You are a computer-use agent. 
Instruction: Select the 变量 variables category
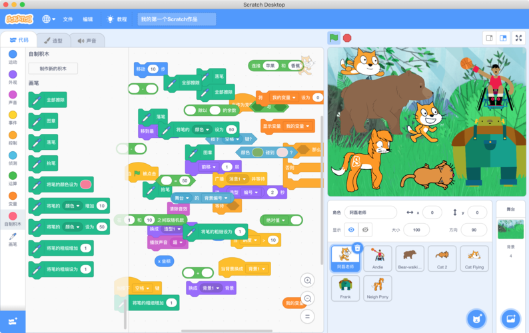click(x=13, y=198)
